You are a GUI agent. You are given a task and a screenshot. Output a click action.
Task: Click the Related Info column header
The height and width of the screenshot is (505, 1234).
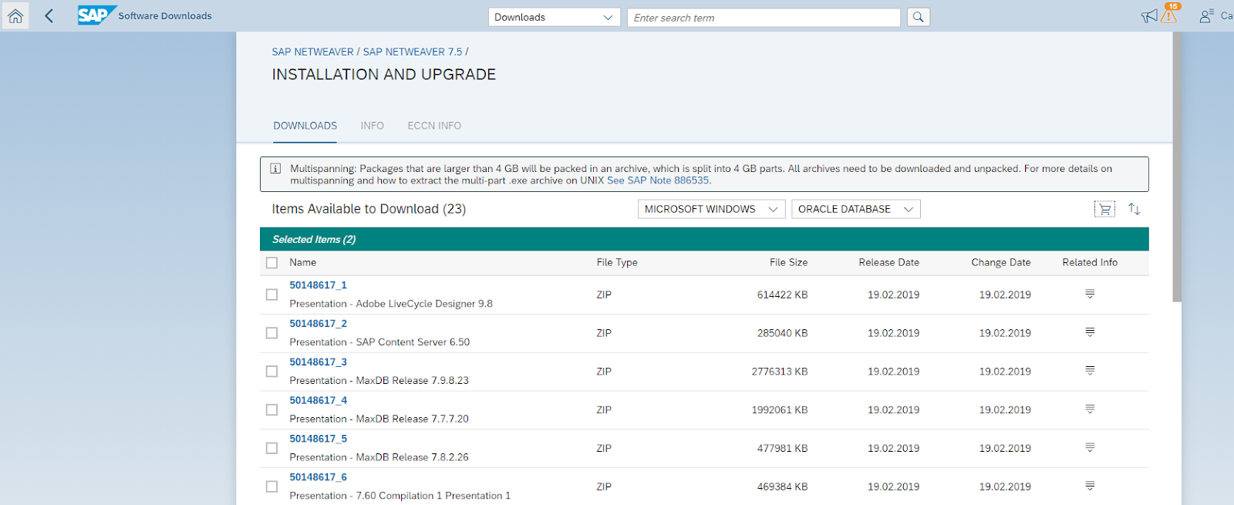(x=1090, y=263)
